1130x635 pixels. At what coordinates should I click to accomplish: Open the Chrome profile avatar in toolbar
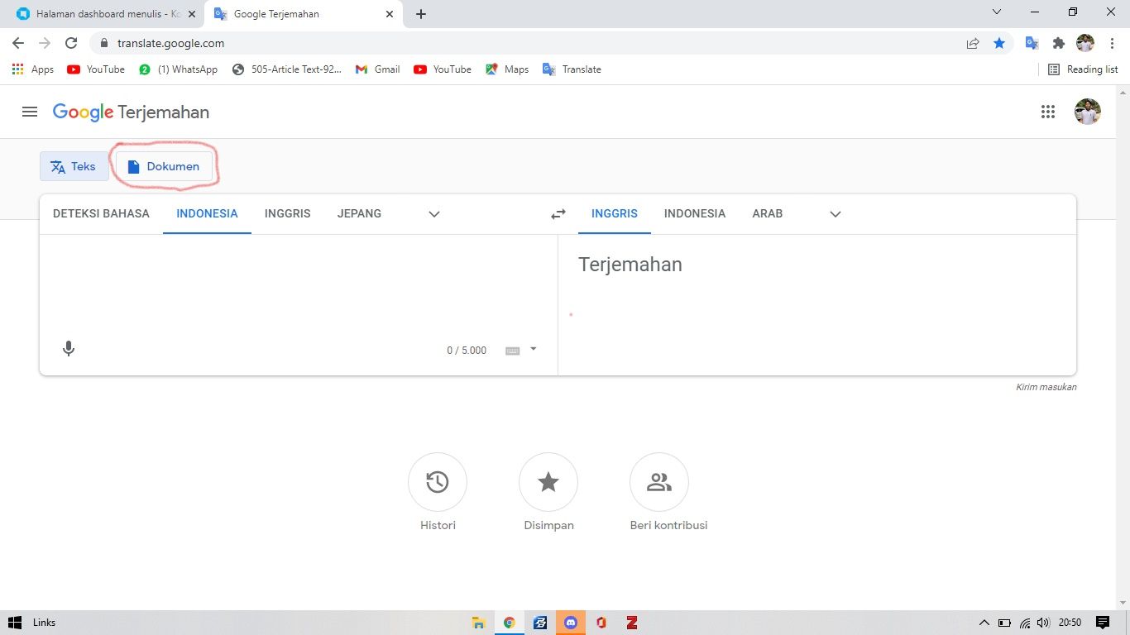(x=1085, y=43)
